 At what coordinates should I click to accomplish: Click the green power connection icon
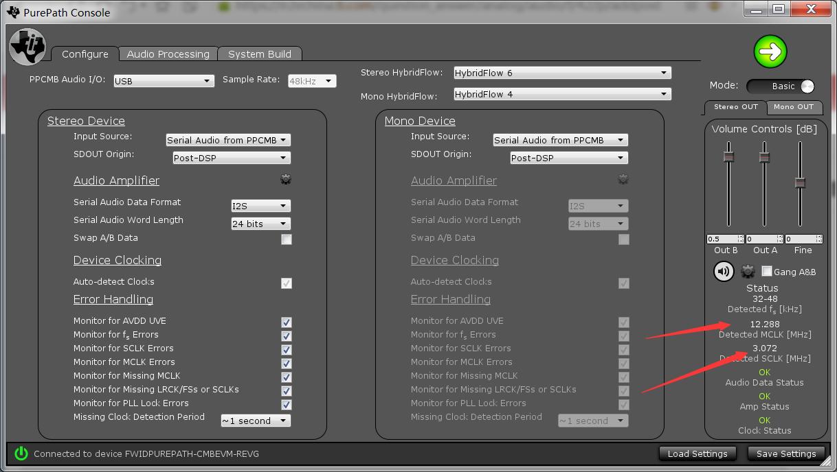click(x=21, y=453)
